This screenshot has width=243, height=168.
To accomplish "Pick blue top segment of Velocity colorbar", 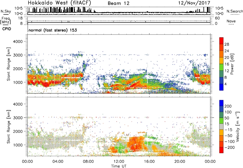I will [221, 103].
